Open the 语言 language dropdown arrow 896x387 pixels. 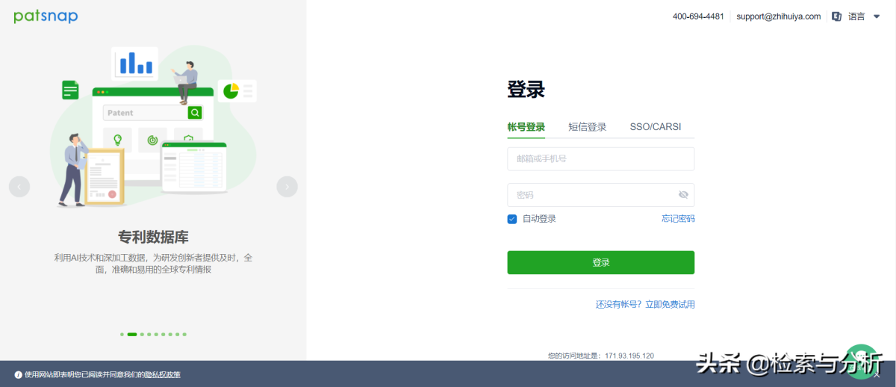(877, 16)
